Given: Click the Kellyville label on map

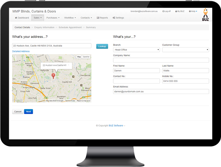Looking at the screenshot, I should click(45, 70).
